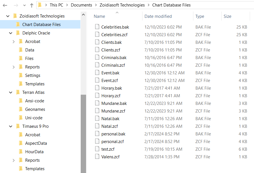Screen dimensions: 254x173
Task: Click the Natal.bak file icon
Action: (x=97, y=118)
